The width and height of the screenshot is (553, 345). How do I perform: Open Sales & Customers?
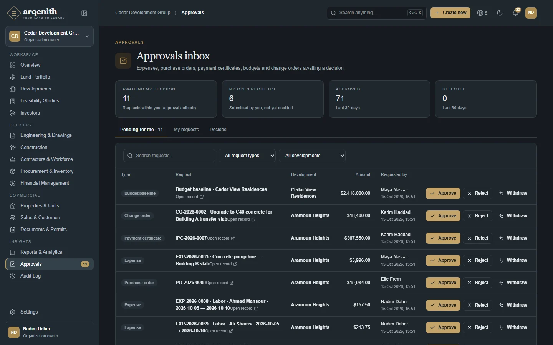50,218
